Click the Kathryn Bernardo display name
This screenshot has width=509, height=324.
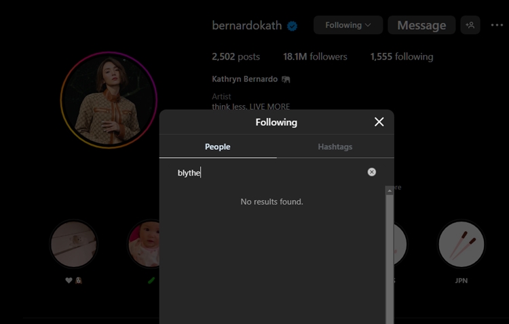pos(244,79)
